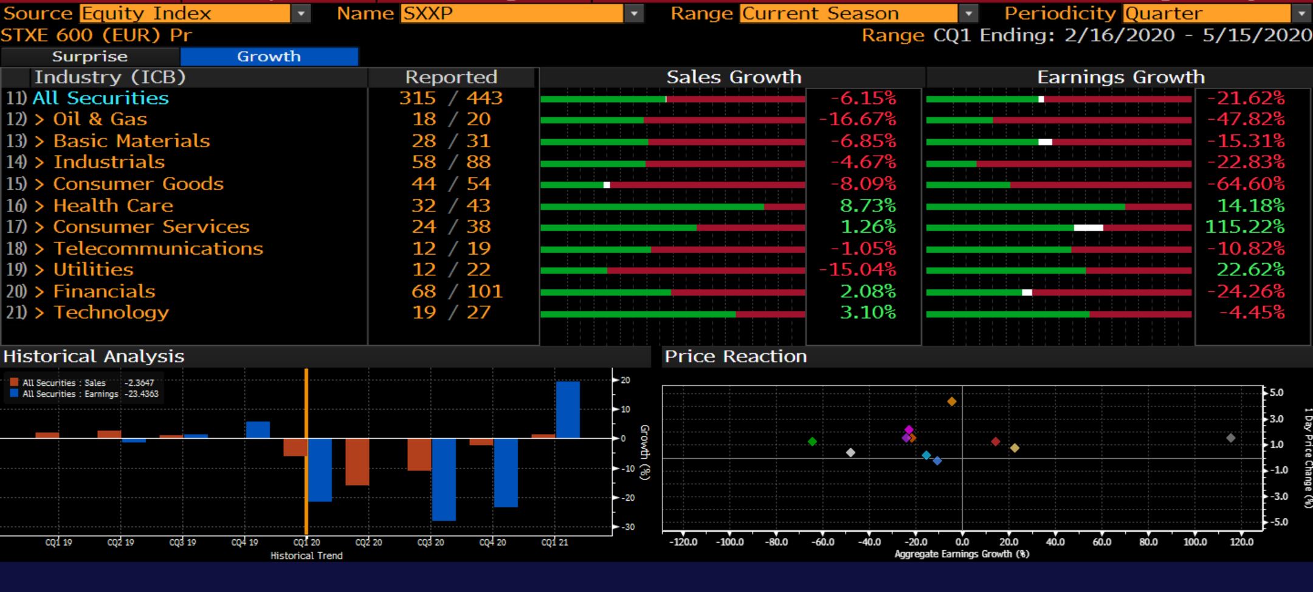Image resolution: width=1313 pixels, height=592 pixels.
Task: Click the Reported column header
Action: [x=452, y=77]
